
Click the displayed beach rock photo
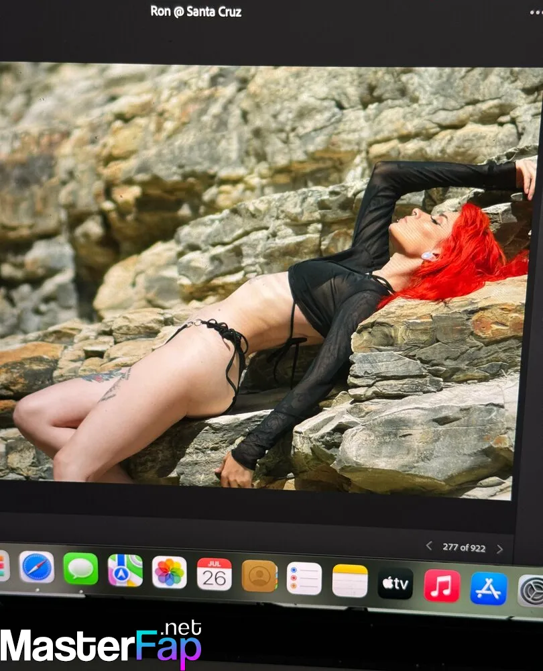pyautogui.click(x=268, y=280)
